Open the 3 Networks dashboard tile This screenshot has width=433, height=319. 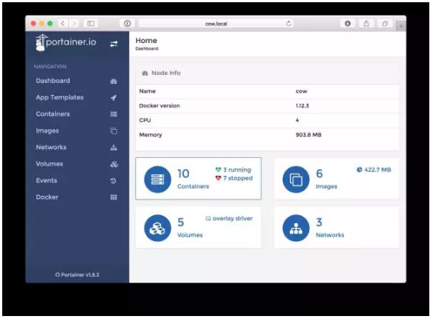pos(337,227)
